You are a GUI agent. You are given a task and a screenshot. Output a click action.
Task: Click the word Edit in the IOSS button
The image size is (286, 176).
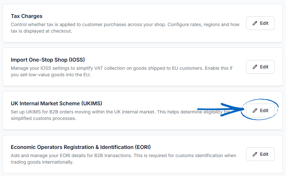click(264, 67)
